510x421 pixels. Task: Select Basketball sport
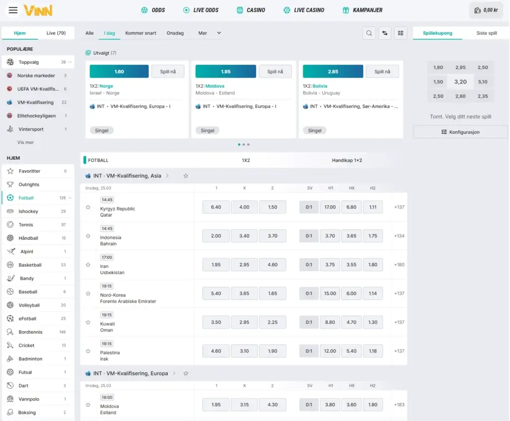[38, 265]
